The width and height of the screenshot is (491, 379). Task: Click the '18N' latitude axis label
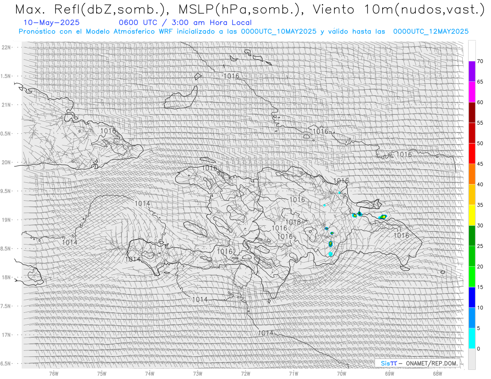pos(6,277)
